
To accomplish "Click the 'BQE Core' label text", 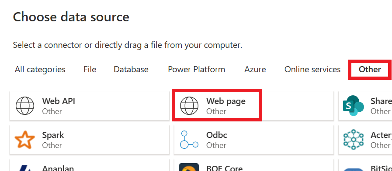I will [x=224, y=168].
